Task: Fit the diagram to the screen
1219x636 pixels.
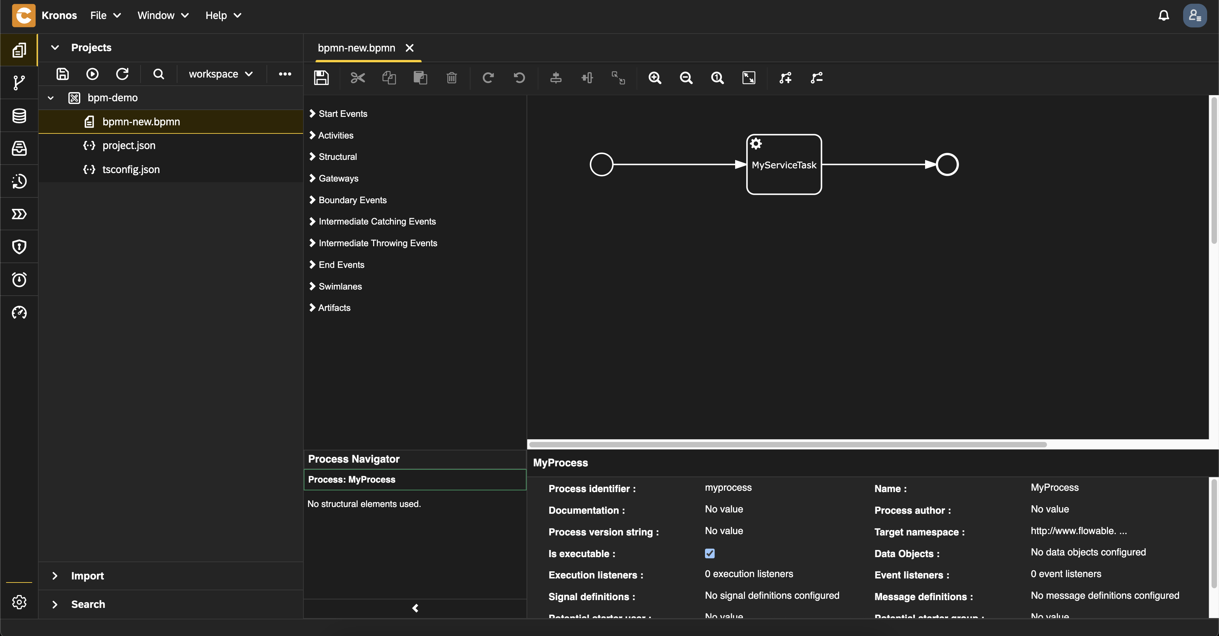Action: click(749, 78)
